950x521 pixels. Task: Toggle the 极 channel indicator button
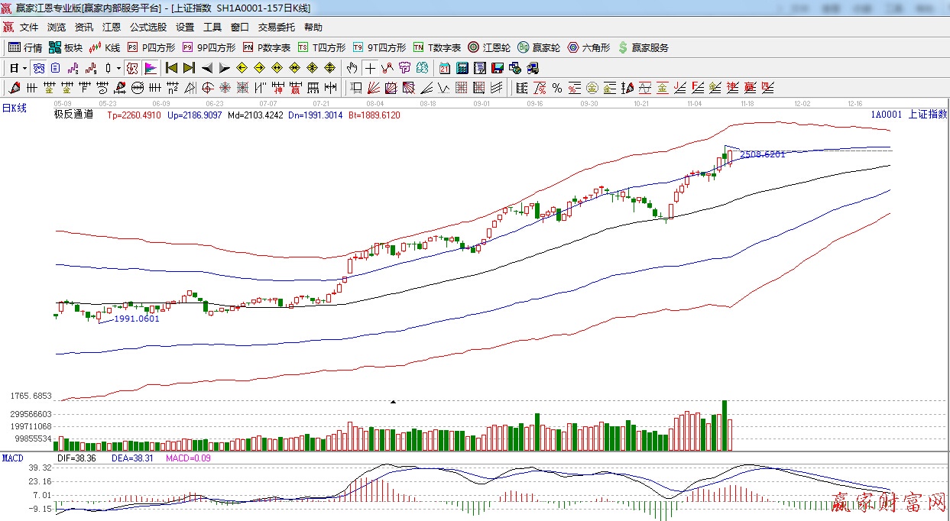click(x=132, y=68)
